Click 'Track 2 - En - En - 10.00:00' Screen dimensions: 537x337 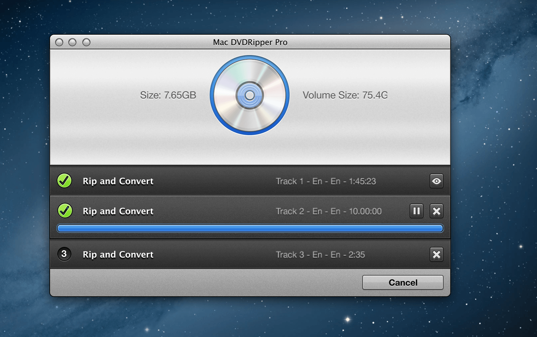[x=329, y=211]
